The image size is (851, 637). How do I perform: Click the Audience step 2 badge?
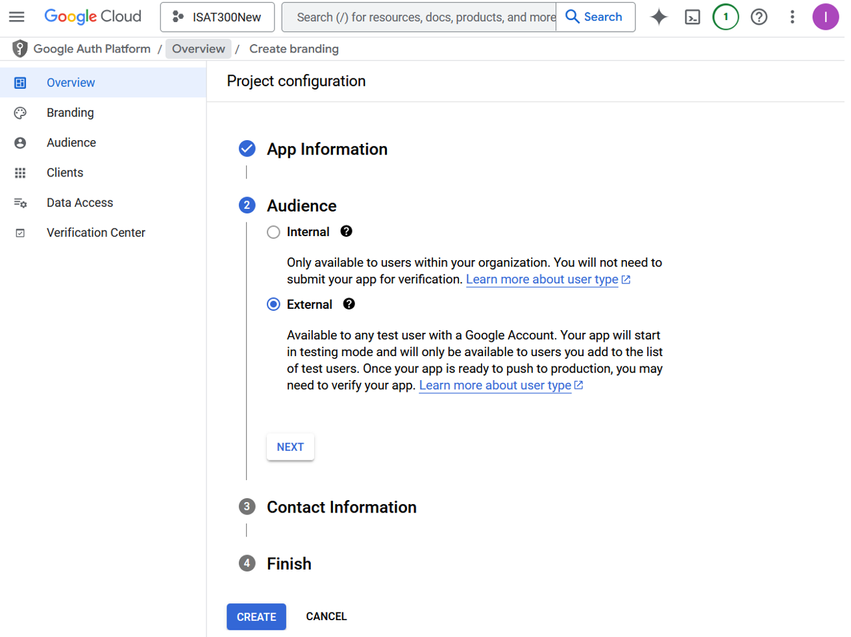(x=247, y=205)
